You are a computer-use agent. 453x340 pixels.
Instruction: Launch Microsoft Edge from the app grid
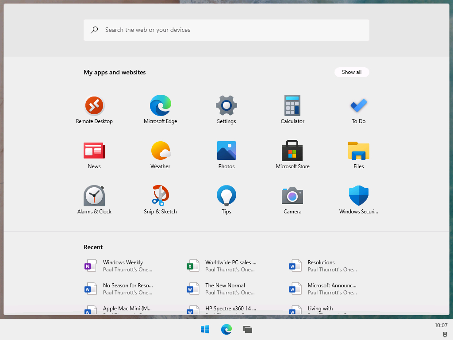160,110
